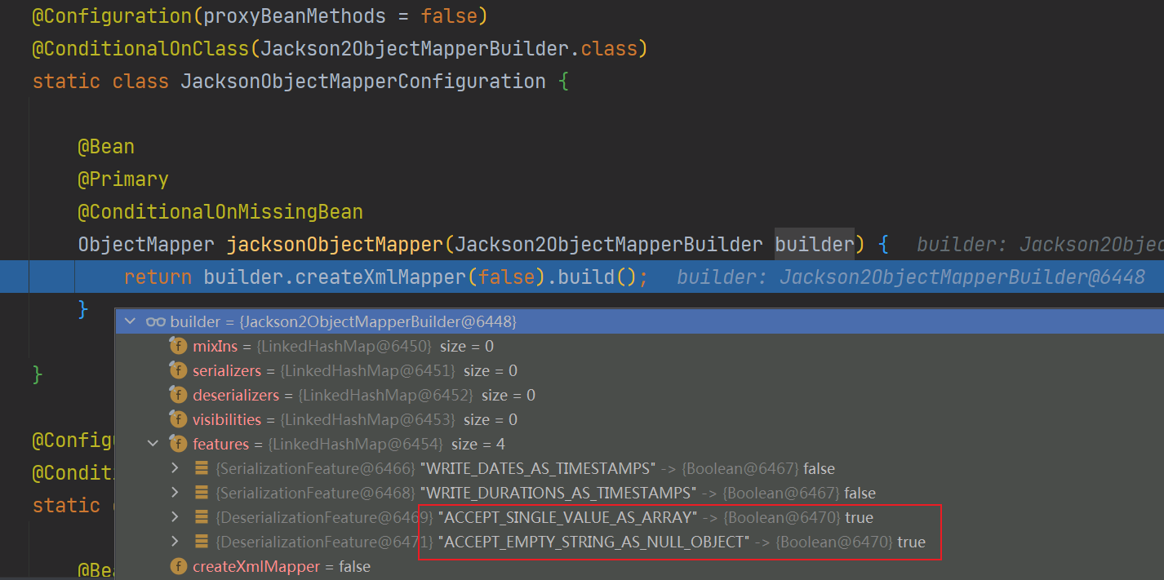Collapse the builder variable root node
The image size is (1164, 580).
point(129,322)
